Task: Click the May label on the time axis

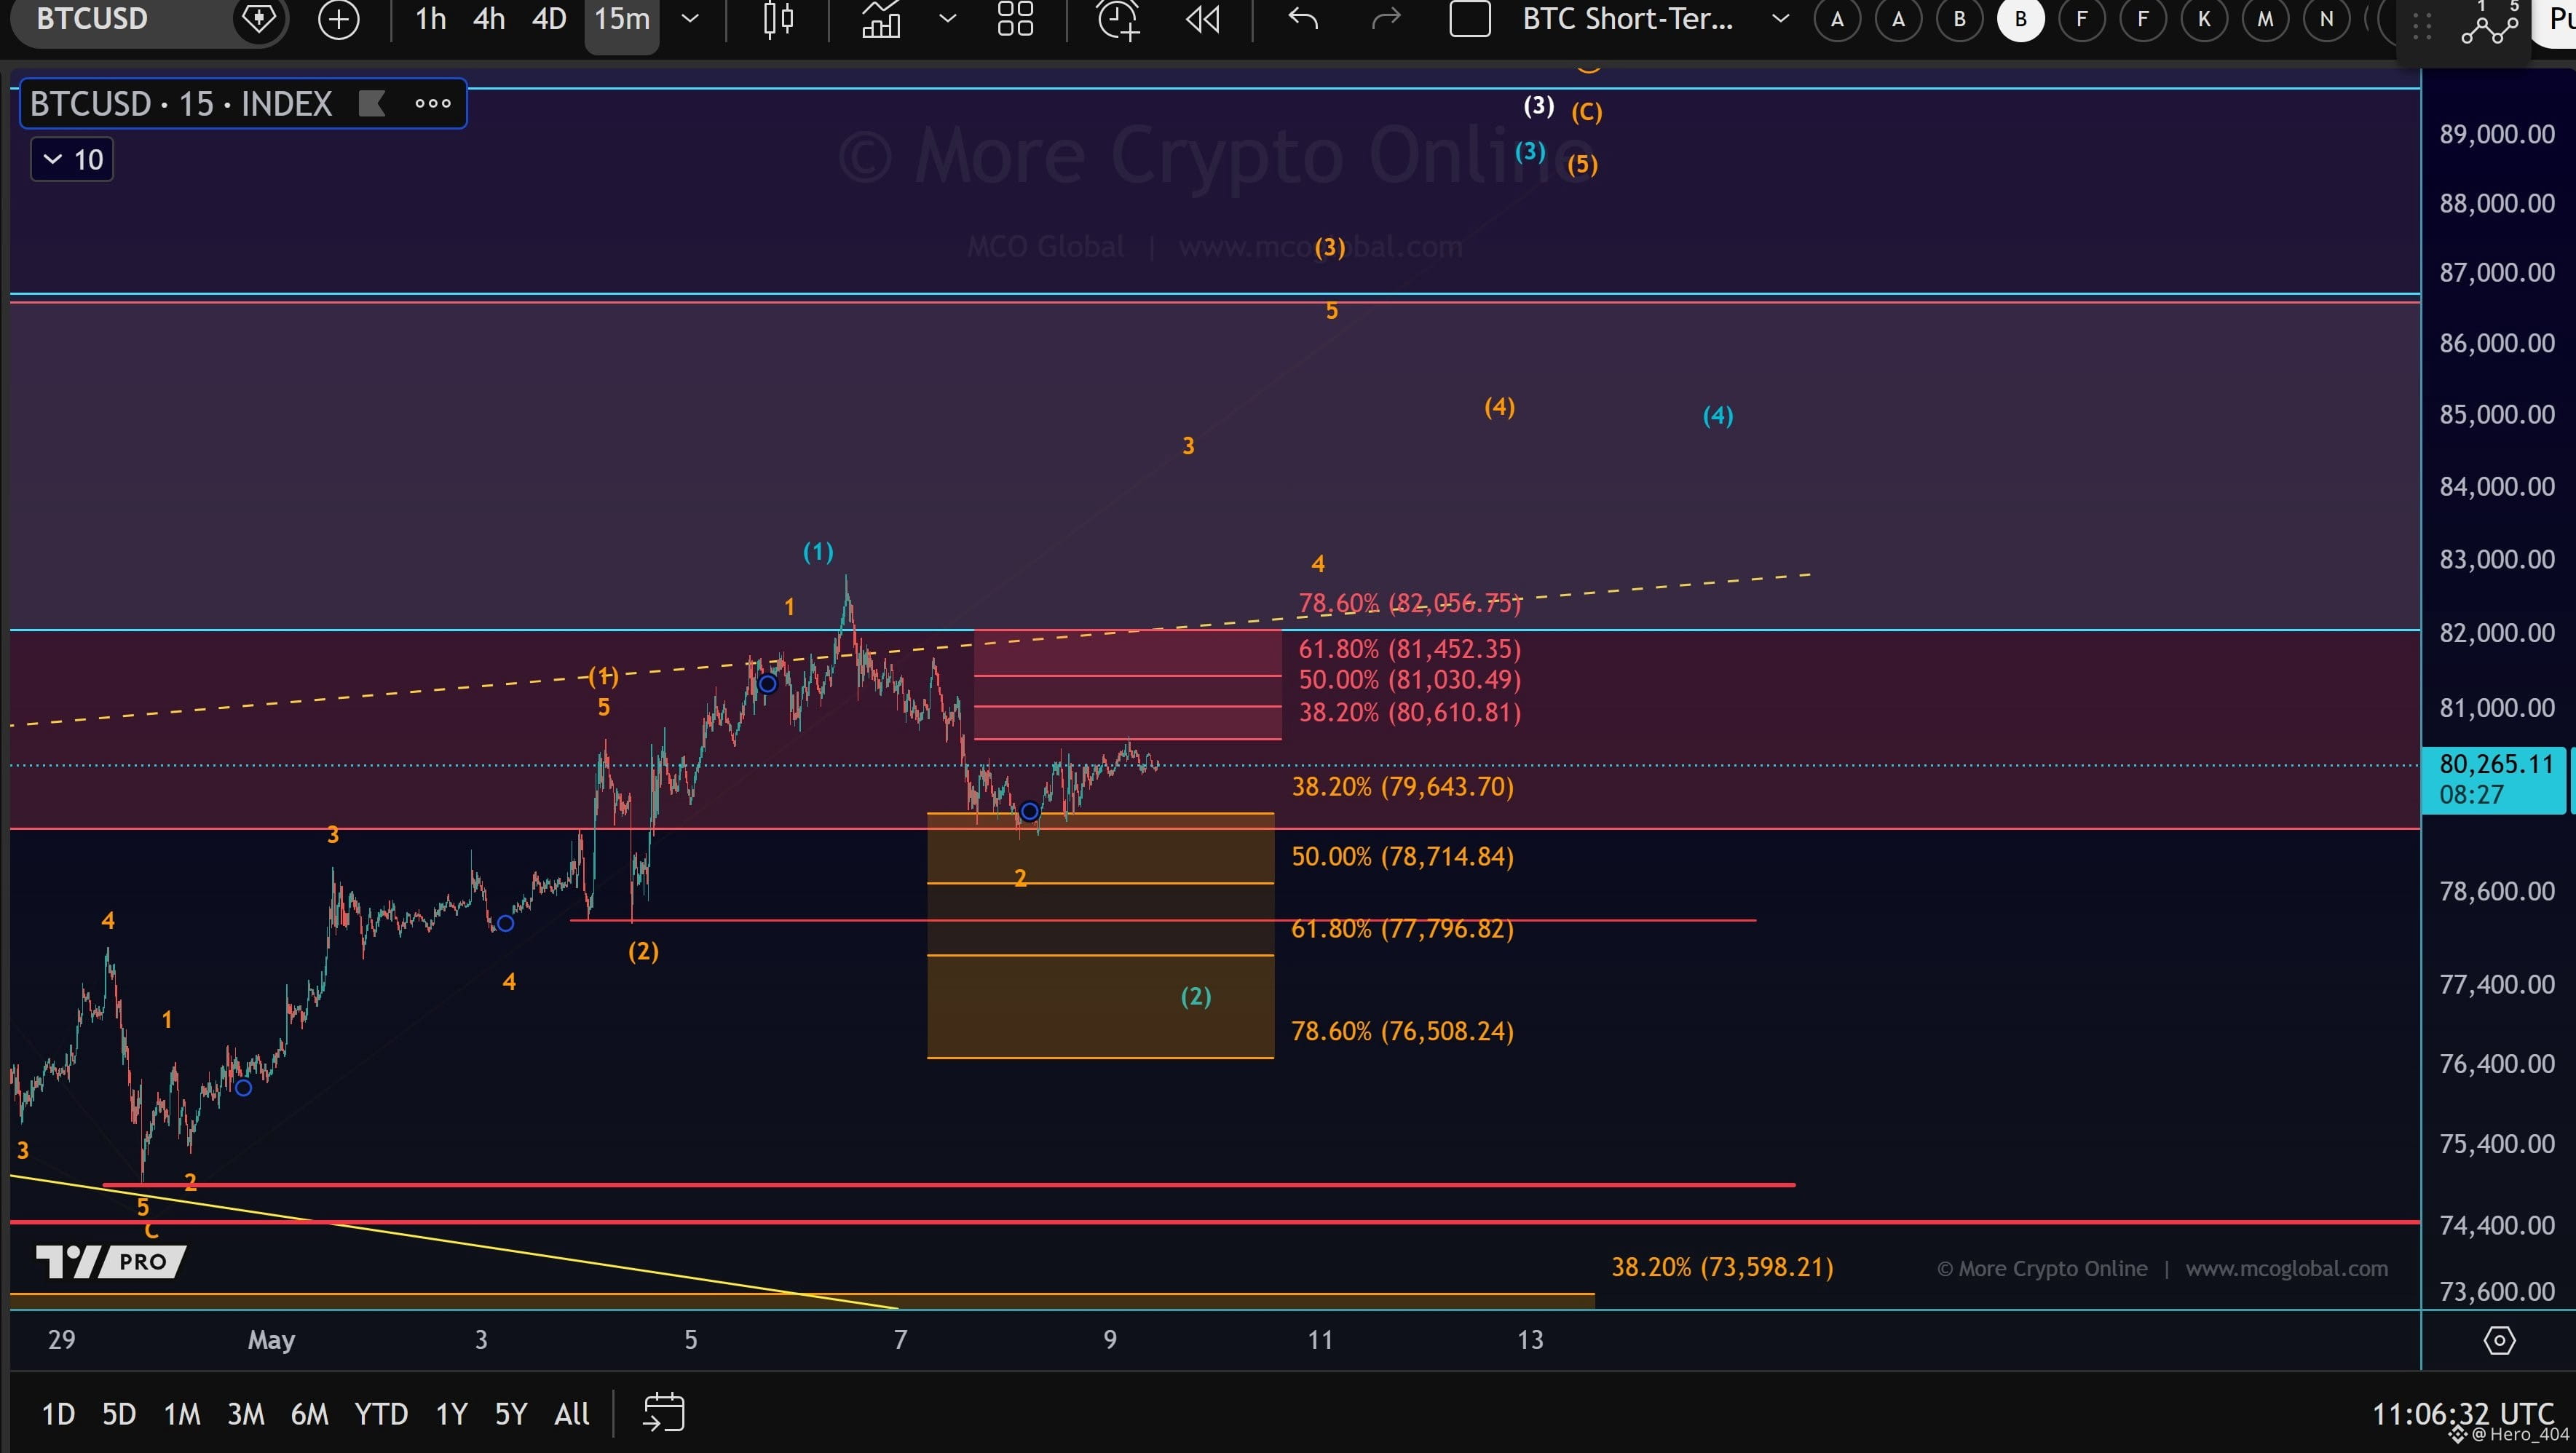Action: point(271,1339)
